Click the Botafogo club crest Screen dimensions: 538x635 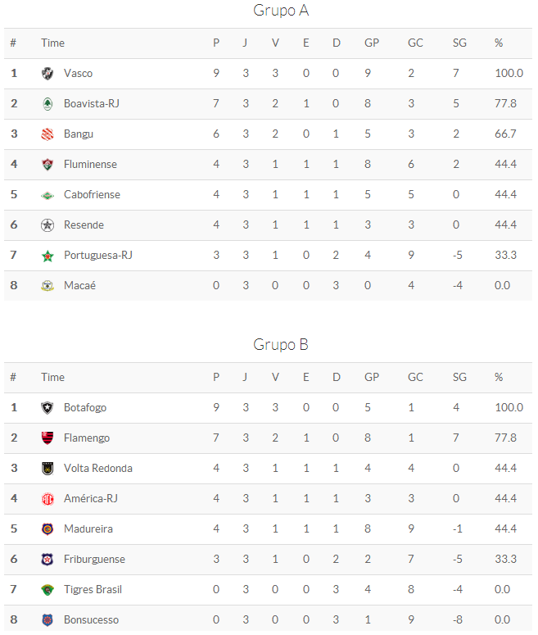tap(47, 408)
